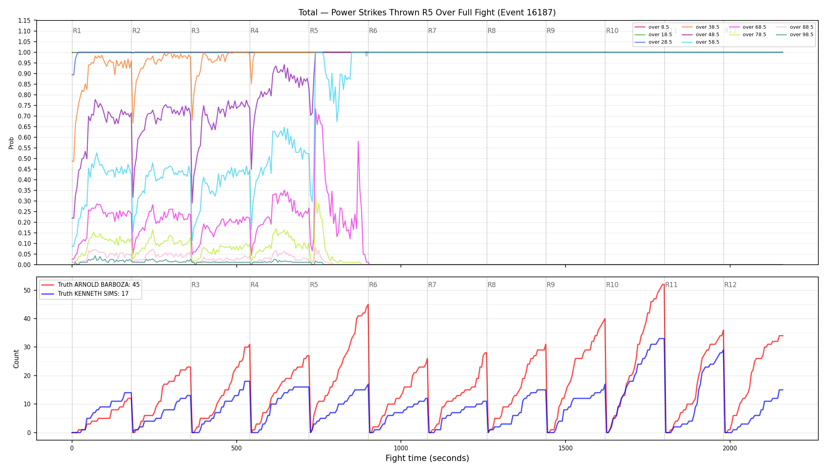The width and height of the screenshot is (827, 472).
Task: Click the 20 tick on the Count axis
Action: coord(27,376)
